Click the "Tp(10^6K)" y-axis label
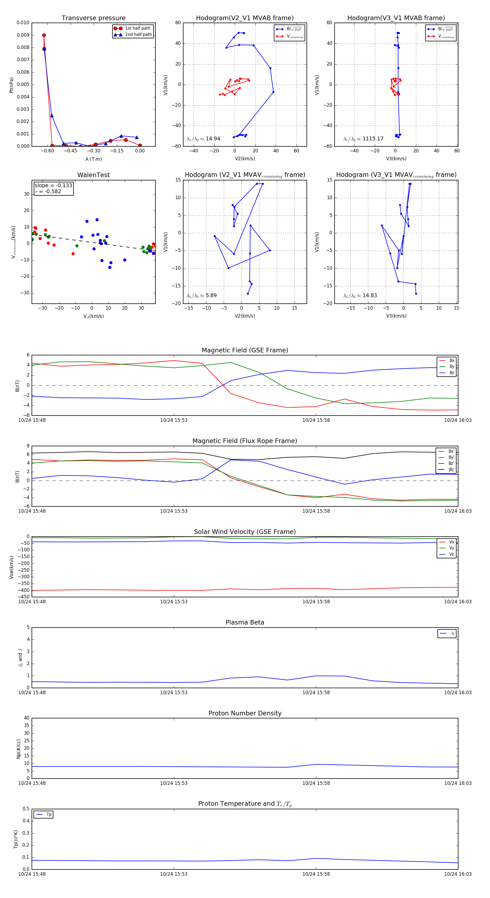Screen dimensions: 490x898 click(x=16, y=839)
